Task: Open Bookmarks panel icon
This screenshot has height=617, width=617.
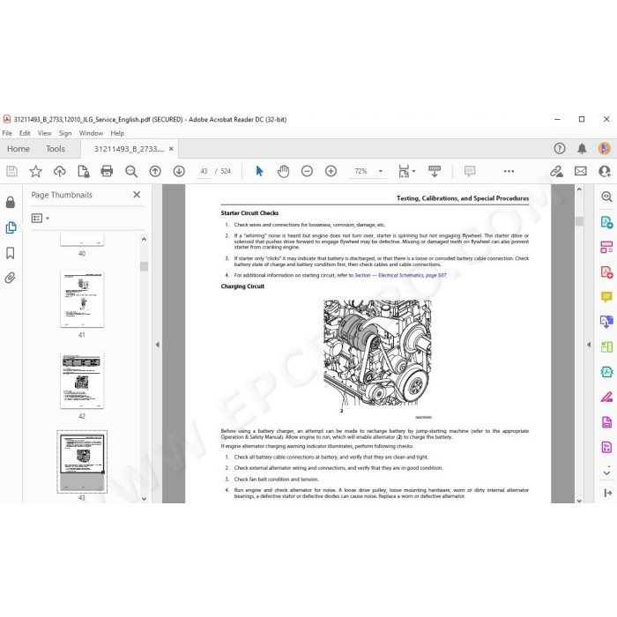Action: point(11,253)
